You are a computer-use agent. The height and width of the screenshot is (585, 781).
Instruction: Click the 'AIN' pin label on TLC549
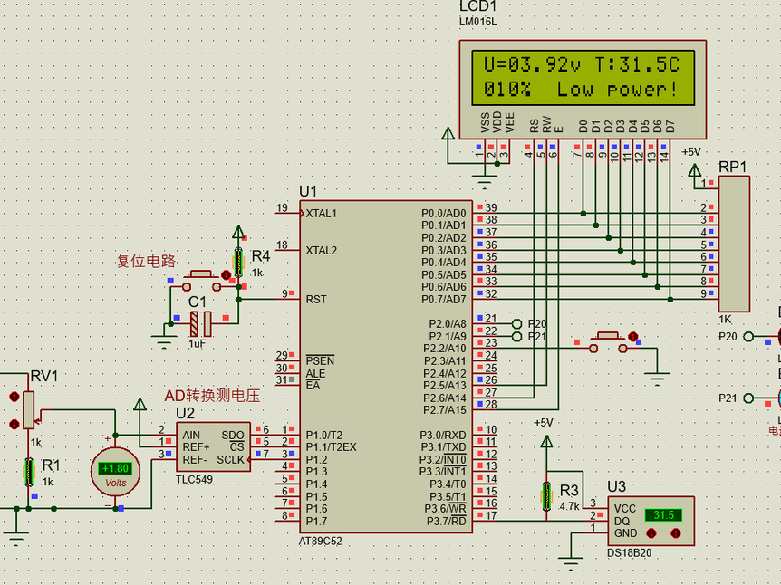pos(191,436)
